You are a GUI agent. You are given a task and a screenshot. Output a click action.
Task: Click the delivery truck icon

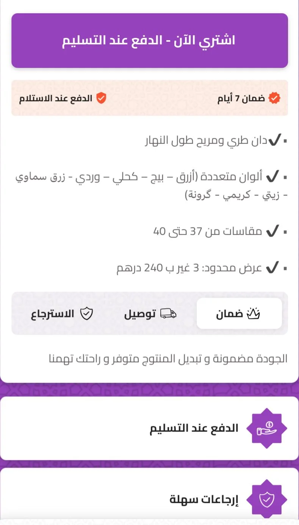(168, 314)
